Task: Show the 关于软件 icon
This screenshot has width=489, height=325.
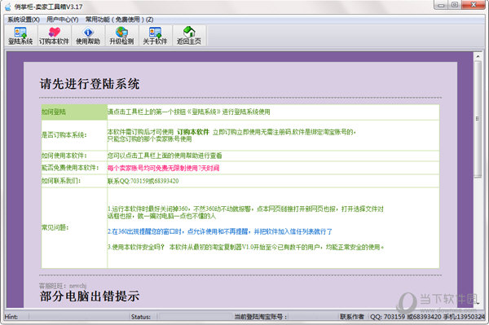Action: pos(155,36)
